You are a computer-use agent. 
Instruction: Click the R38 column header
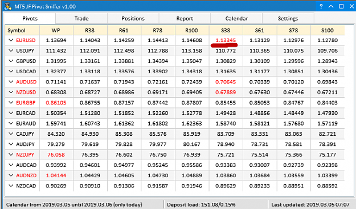coord(90,30)
